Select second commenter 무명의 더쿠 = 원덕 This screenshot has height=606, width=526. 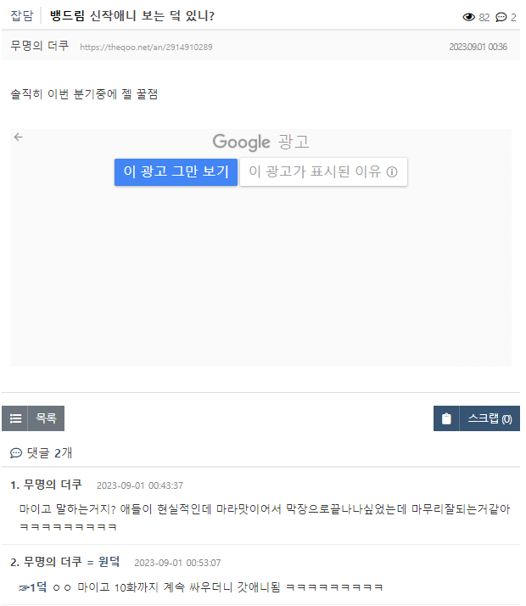[x=71, y=562]
